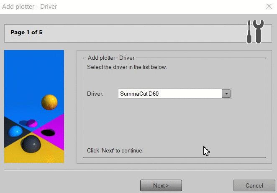This screenshot has width=277, height=193.
Task: Close the Add plotter dialog window
Action: 269,7
